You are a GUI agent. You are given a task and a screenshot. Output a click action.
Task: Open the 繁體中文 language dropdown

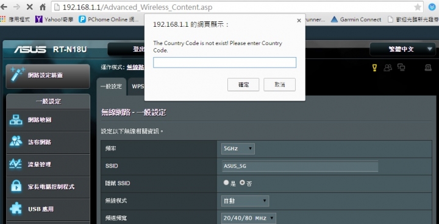point(402,49)
